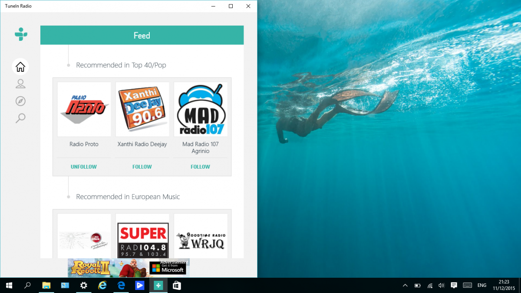Follow Xanthi Radio Deejay

pos(142,166)
